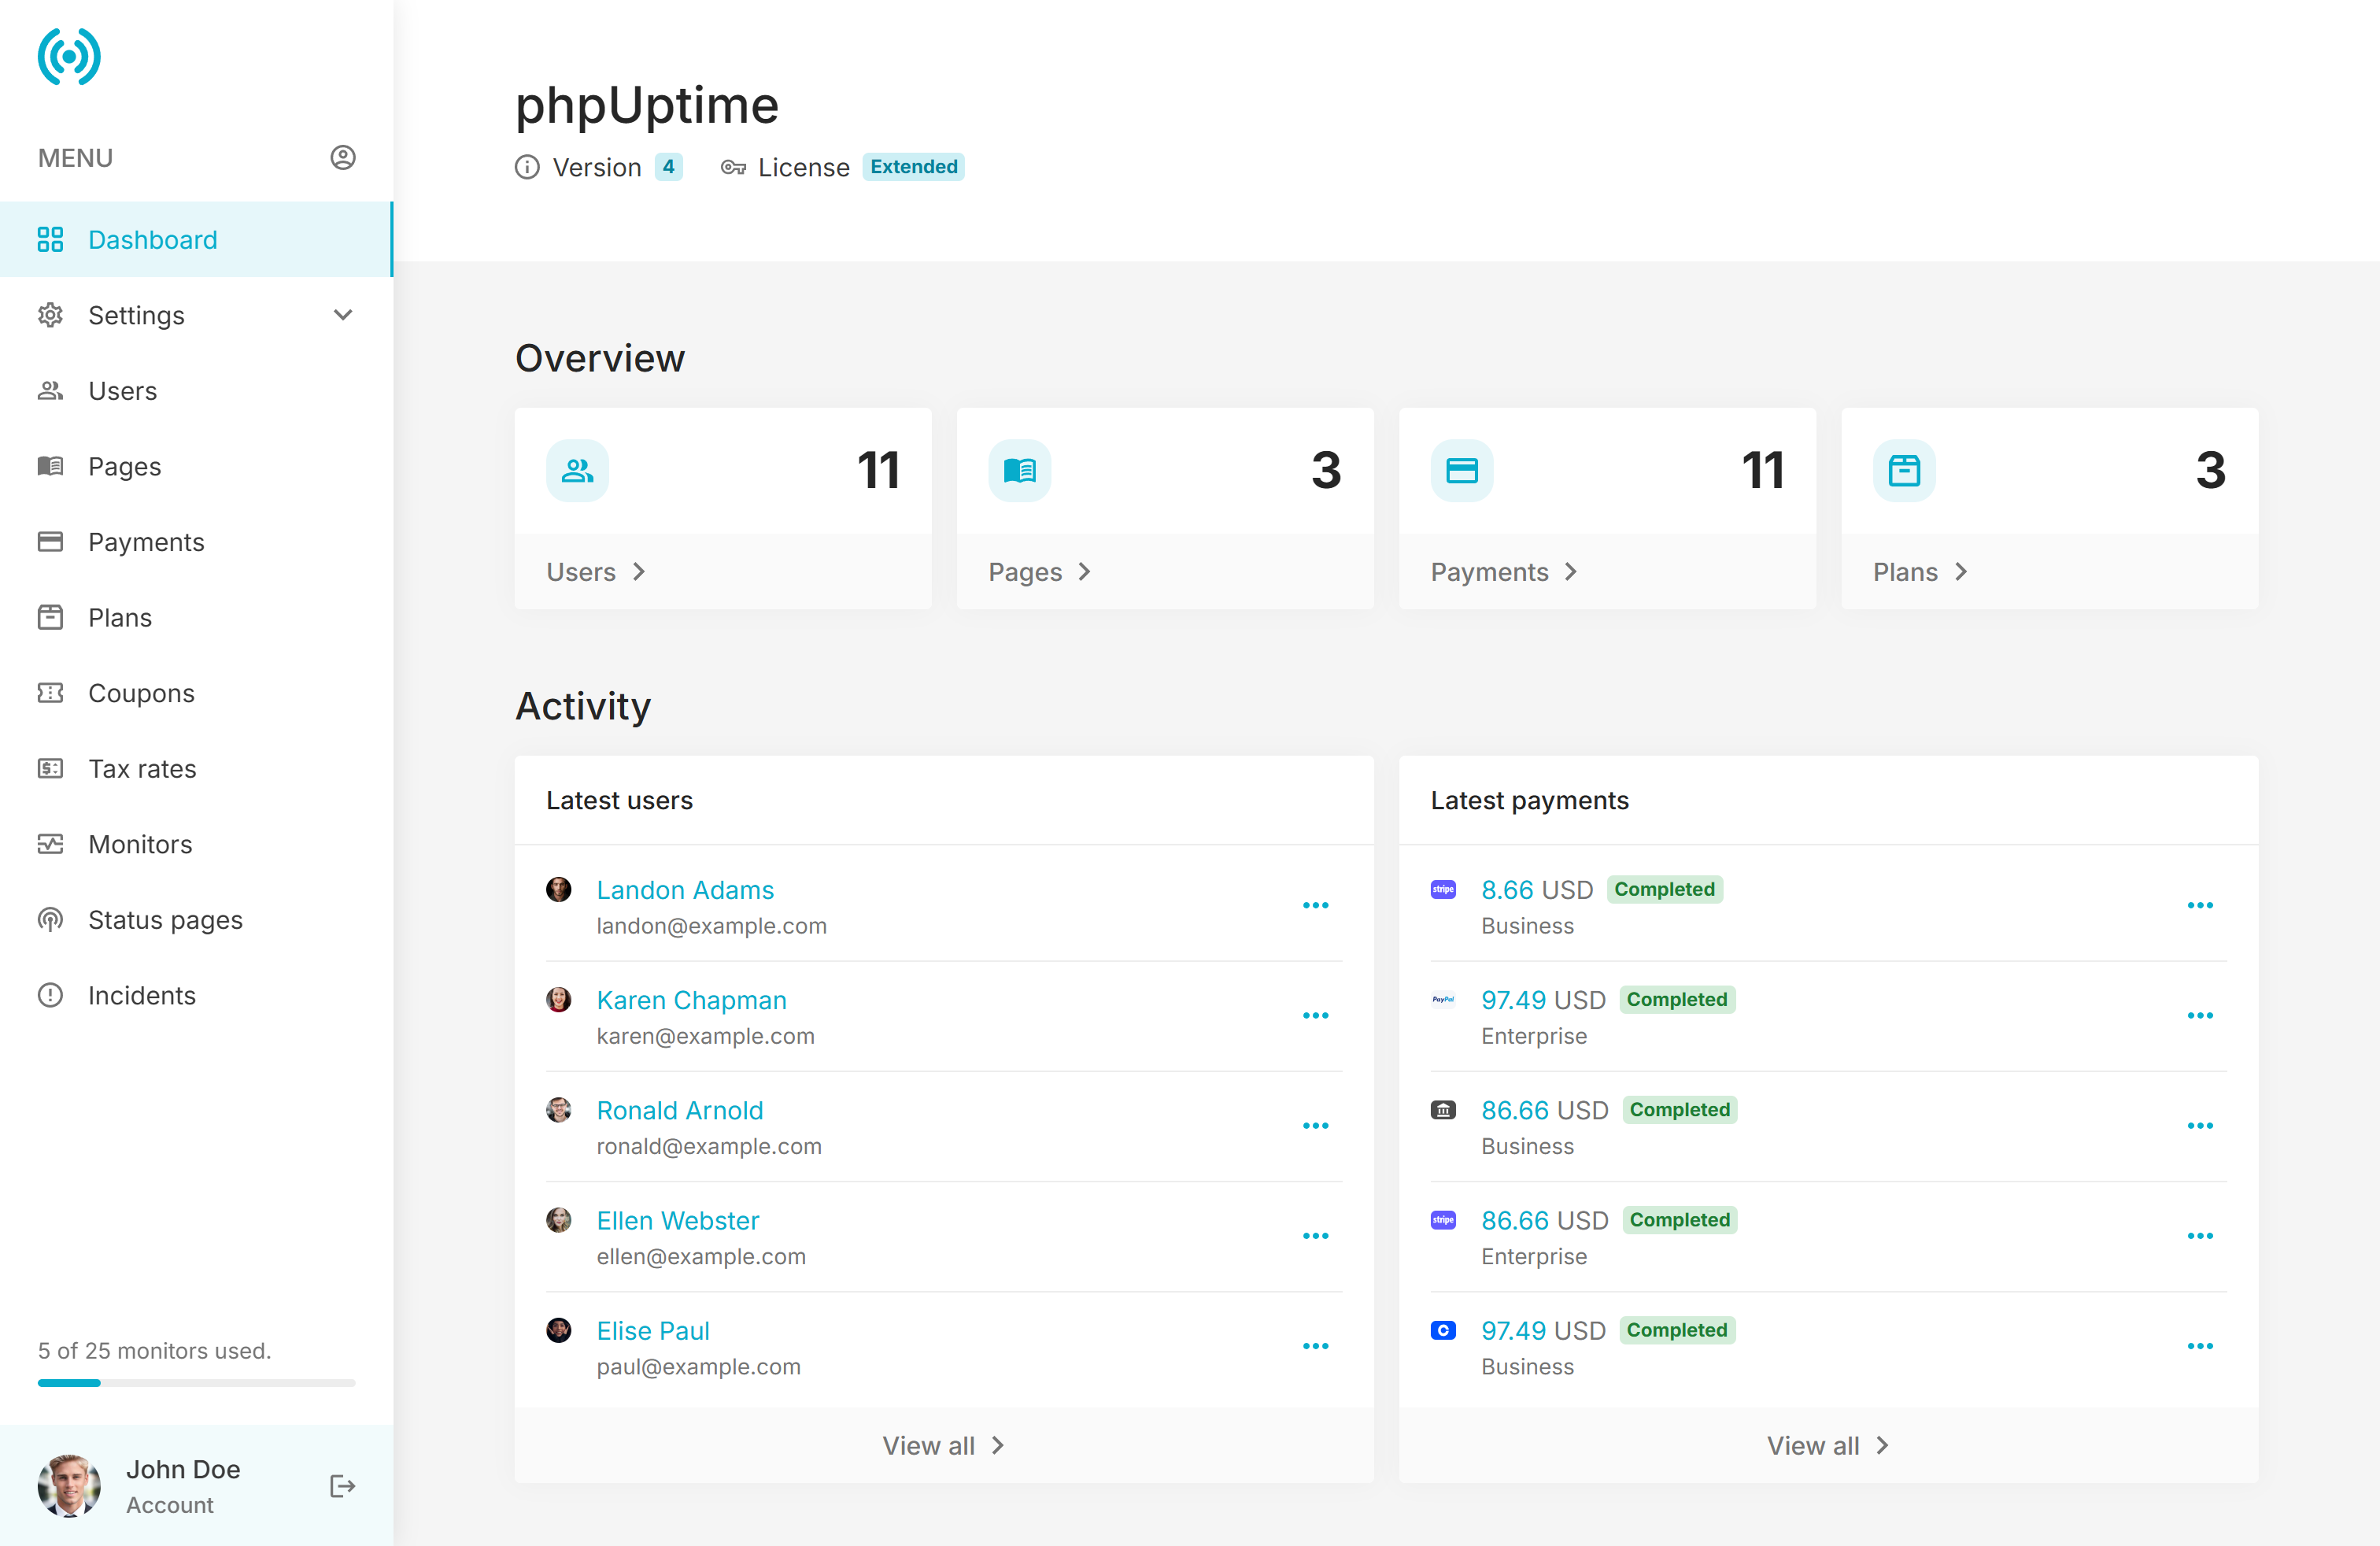Open the Monitors sidebar item

[140, 844]
